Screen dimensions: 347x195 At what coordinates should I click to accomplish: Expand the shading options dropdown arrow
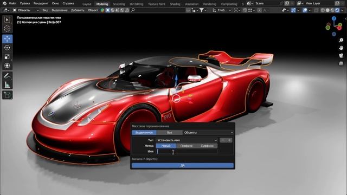342,10
